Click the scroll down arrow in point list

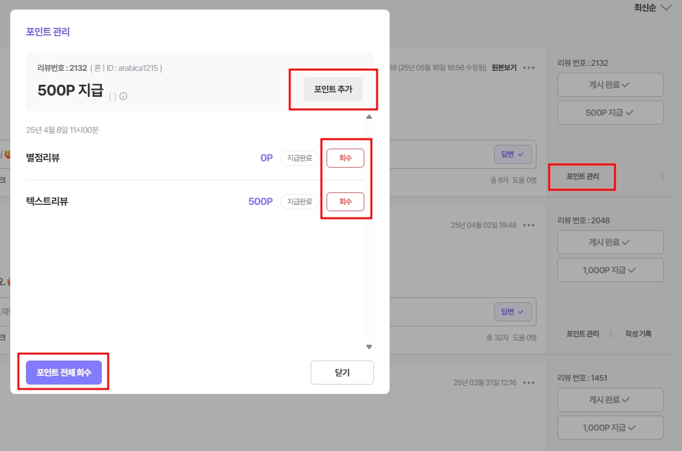pos(369,347)
